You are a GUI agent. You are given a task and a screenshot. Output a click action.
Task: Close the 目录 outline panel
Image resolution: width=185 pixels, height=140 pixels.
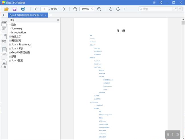click(58, 20)
